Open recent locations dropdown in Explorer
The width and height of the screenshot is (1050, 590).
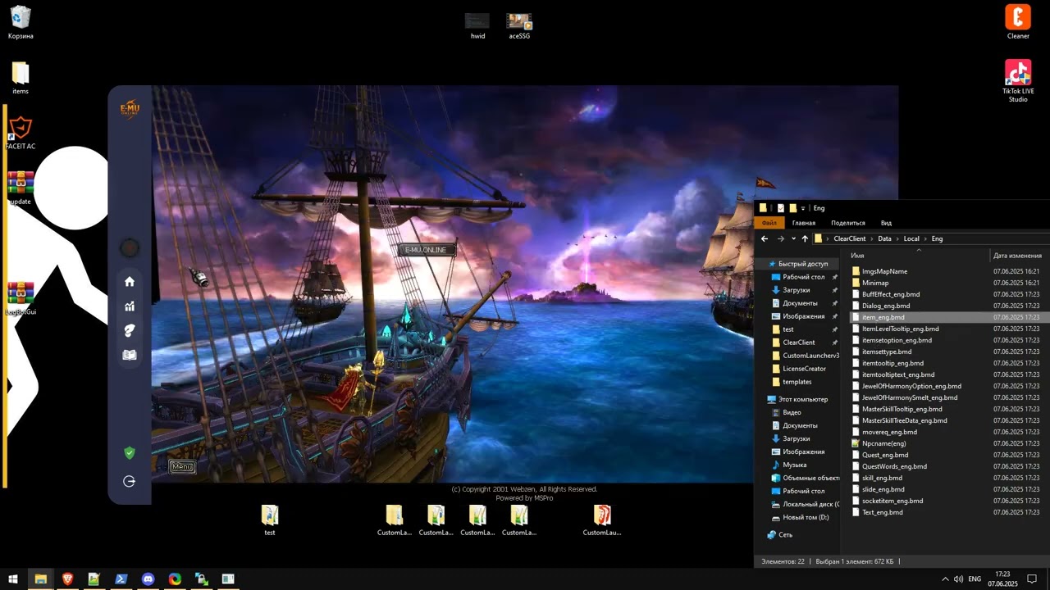pyautogui.click(x=793, y=238)
